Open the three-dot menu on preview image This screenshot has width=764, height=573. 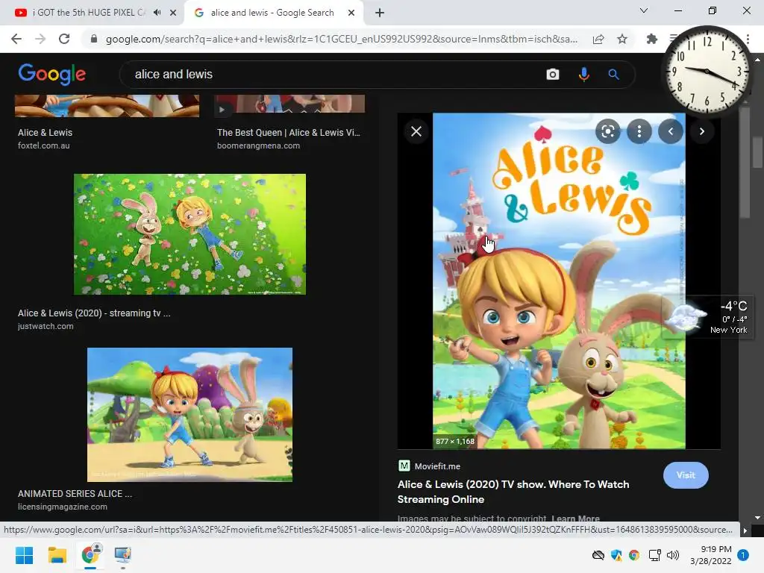point(639,131)
